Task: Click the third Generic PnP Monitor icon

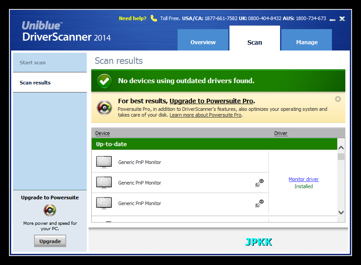Action: (104, 203)
